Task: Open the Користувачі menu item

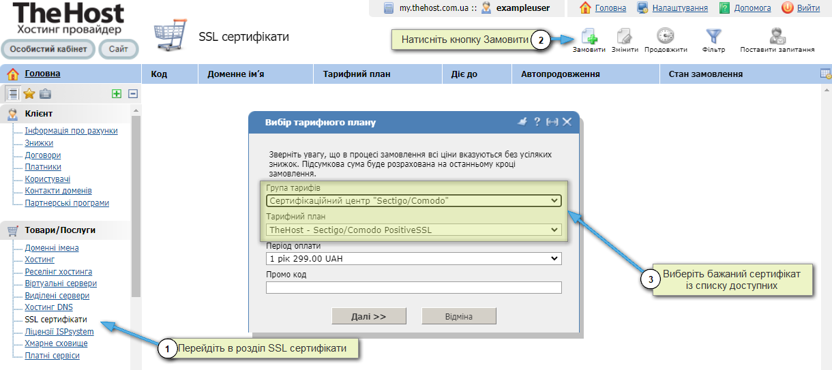Action: click(x=48, y=179)
